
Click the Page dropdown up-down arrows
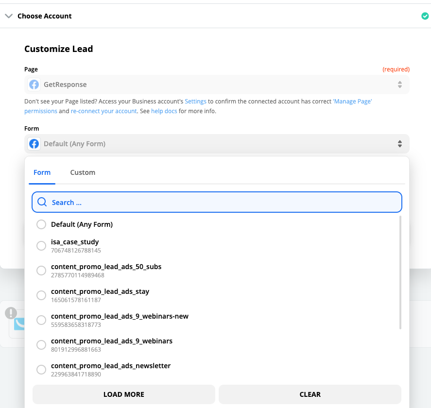400,85
